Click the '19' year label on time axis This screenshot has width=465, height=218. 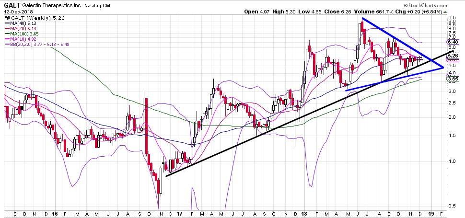tap(430, 213)
